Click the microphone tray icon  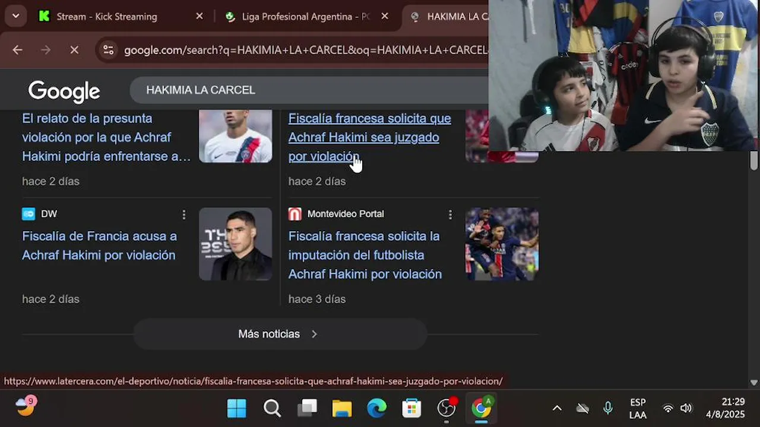(607, 408)
